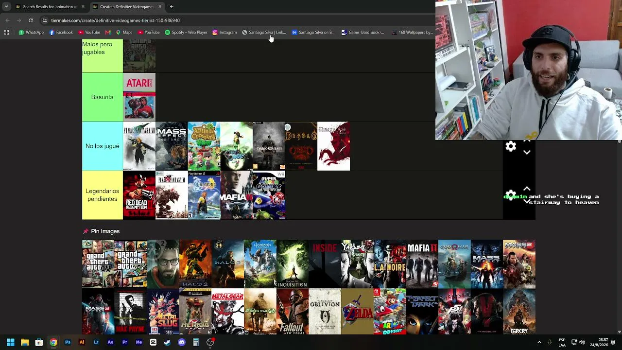This screenshot has height=350, width=622.
Task: Open 'Santiago Silva | Link...' bookmark
Action: coord(264,33)
